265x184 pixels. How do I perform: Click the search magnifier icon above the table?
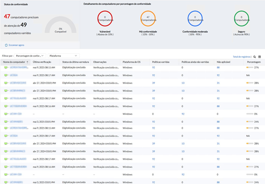tap(255, 56)
